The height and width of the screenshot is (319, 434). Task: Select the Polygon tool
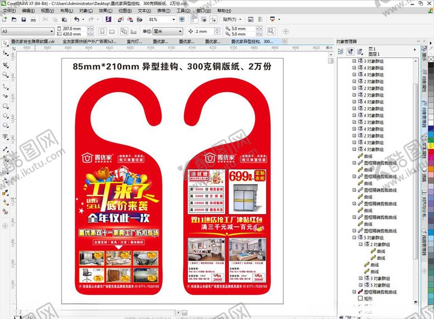tap(5, 125)
